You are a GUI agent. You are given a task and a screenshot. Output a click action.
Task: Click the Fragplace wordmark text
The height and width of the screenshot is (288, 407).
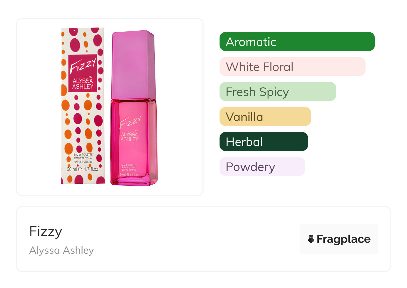[344, 239]
